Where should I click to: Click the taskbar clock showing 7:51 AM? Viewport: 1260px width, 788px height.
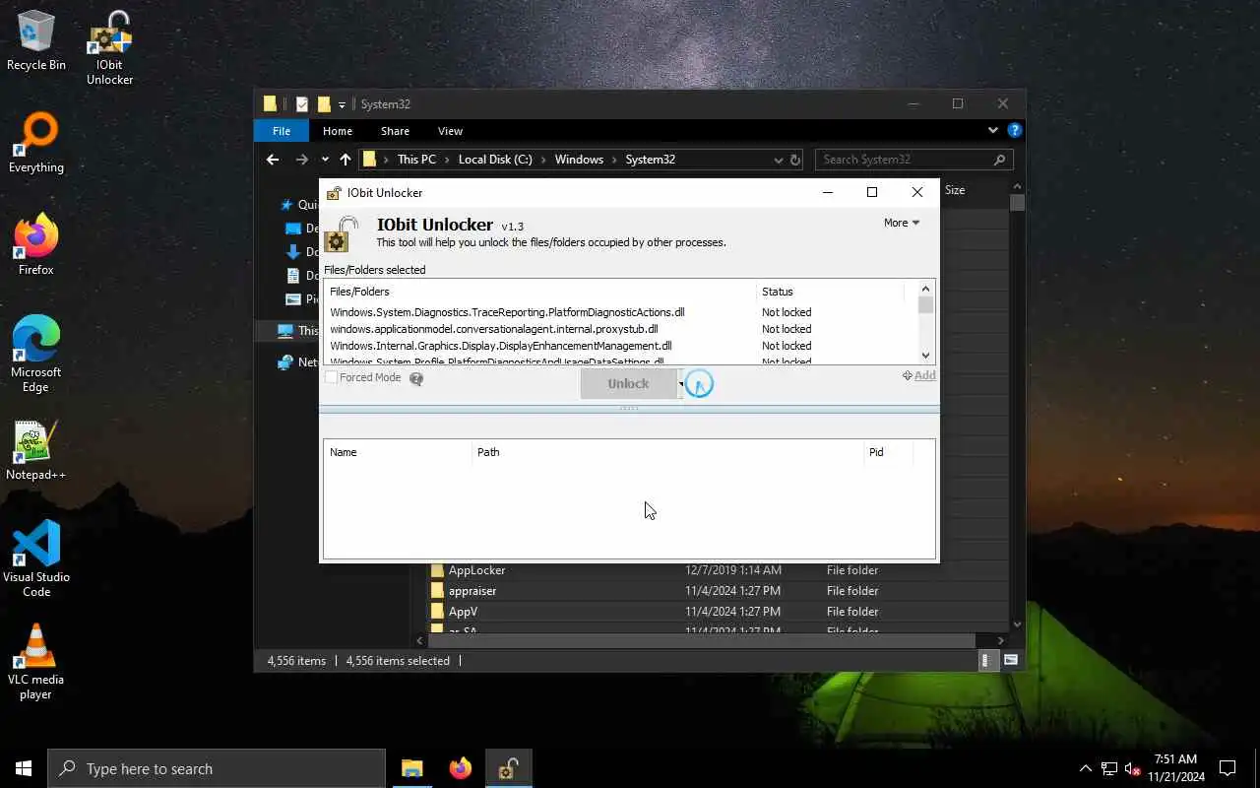point(1175,768)
